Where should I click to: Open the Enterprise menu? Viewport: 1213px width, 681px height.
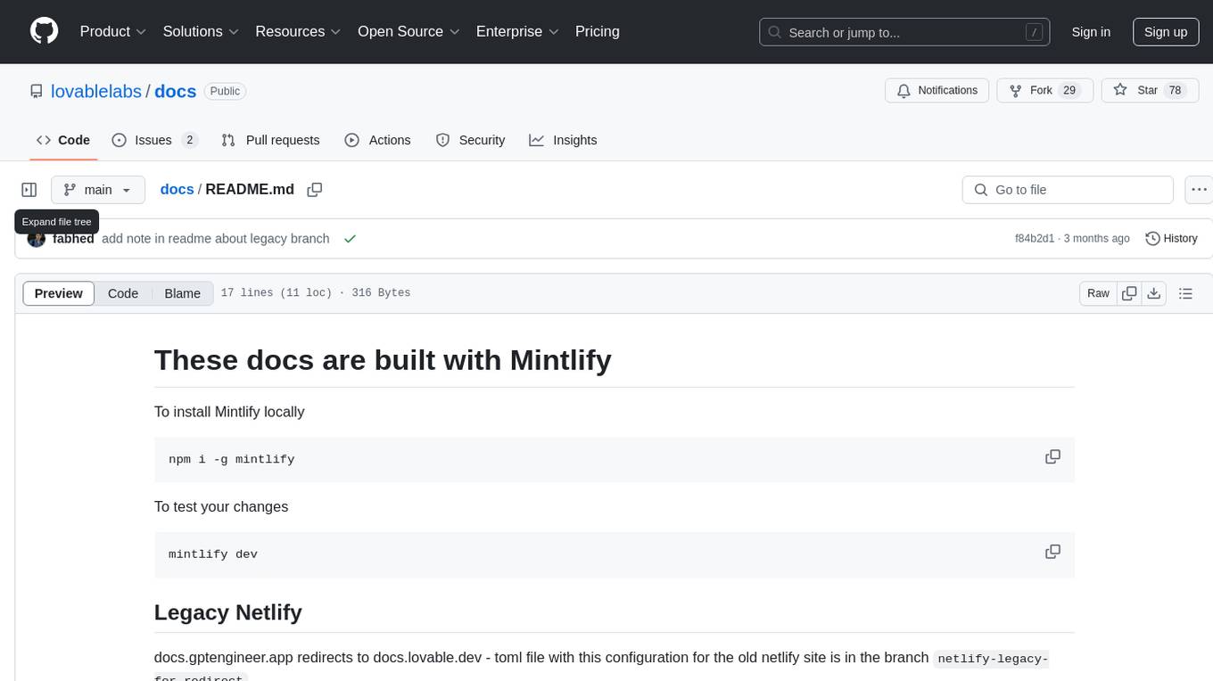pos(517,31)
